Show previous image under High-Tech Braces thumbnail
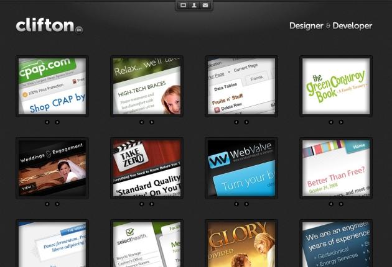The image size is (392, 267). [142, 122]
